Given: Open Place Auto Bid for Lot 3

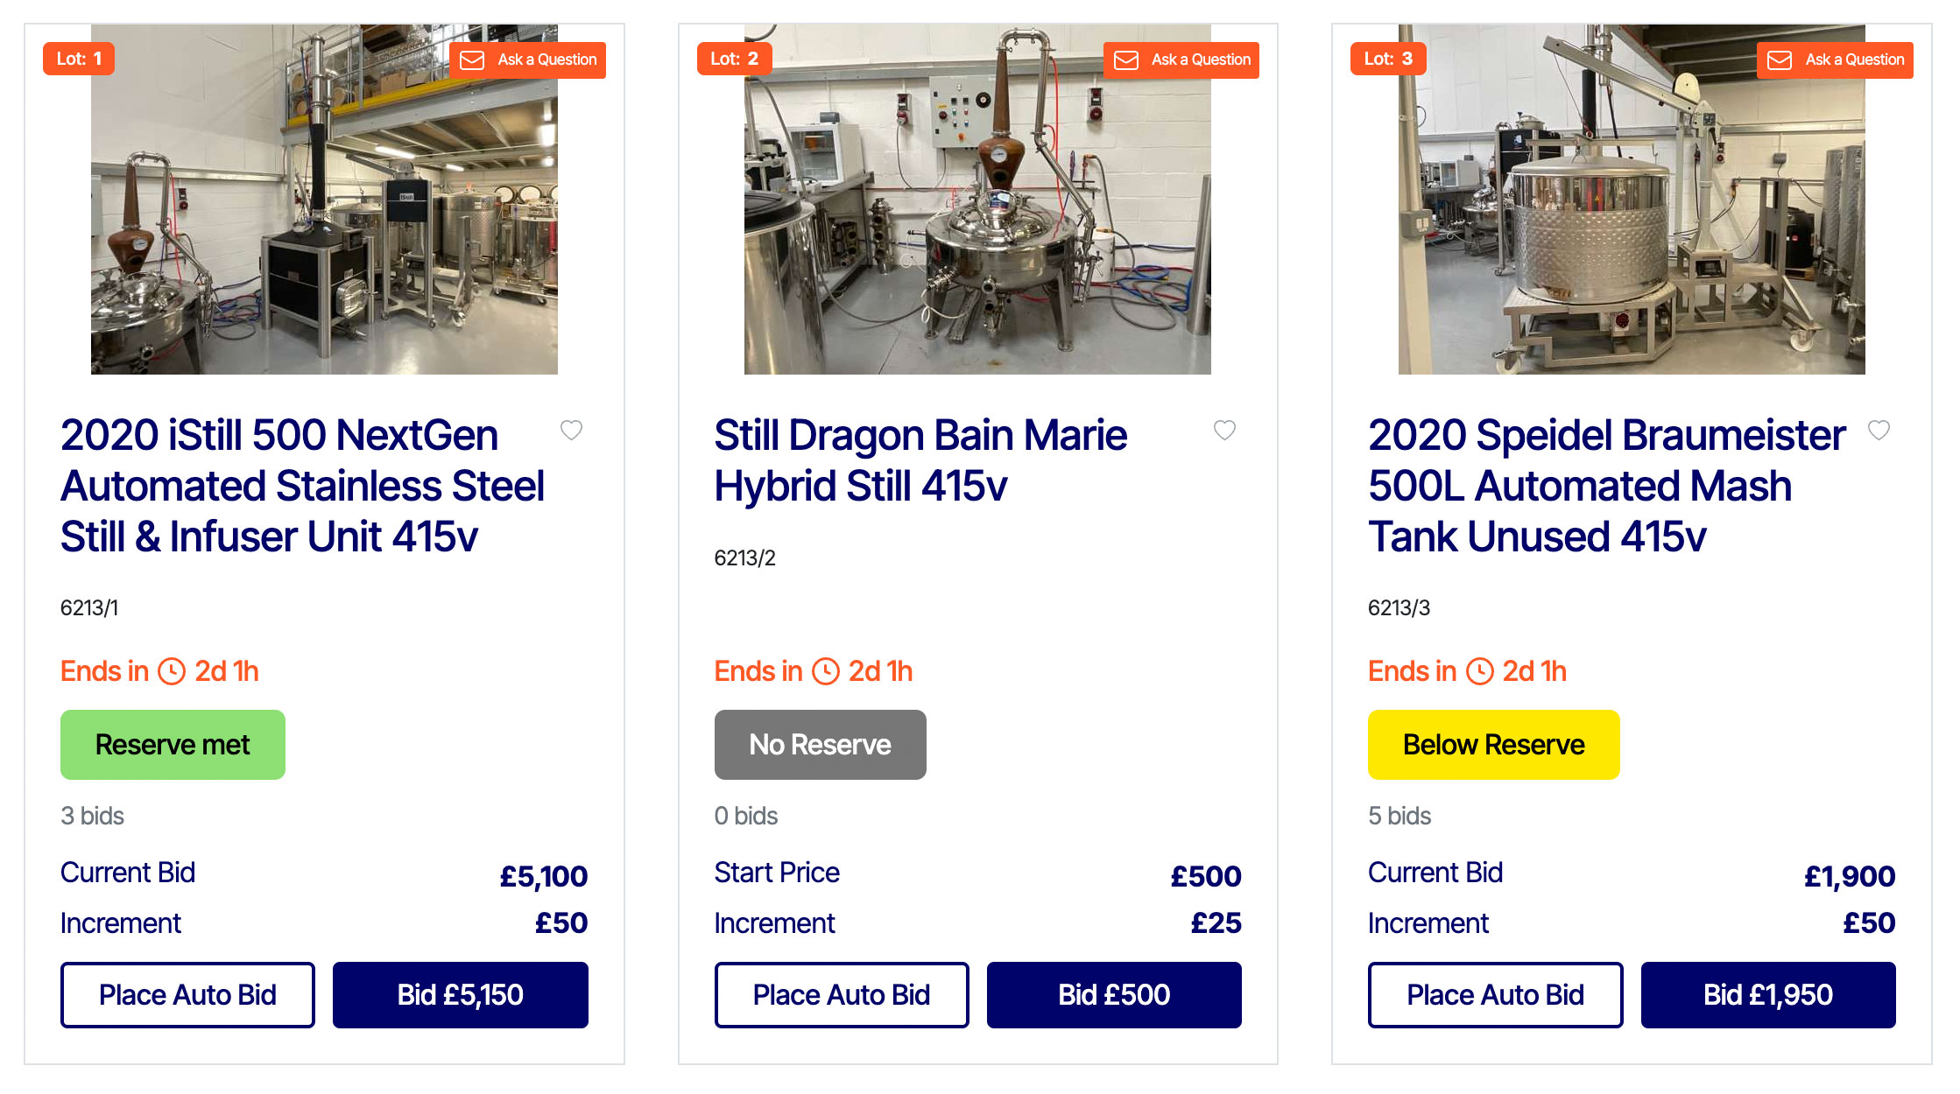Looking at the screenshot, I should click(x=1495, y=995).
